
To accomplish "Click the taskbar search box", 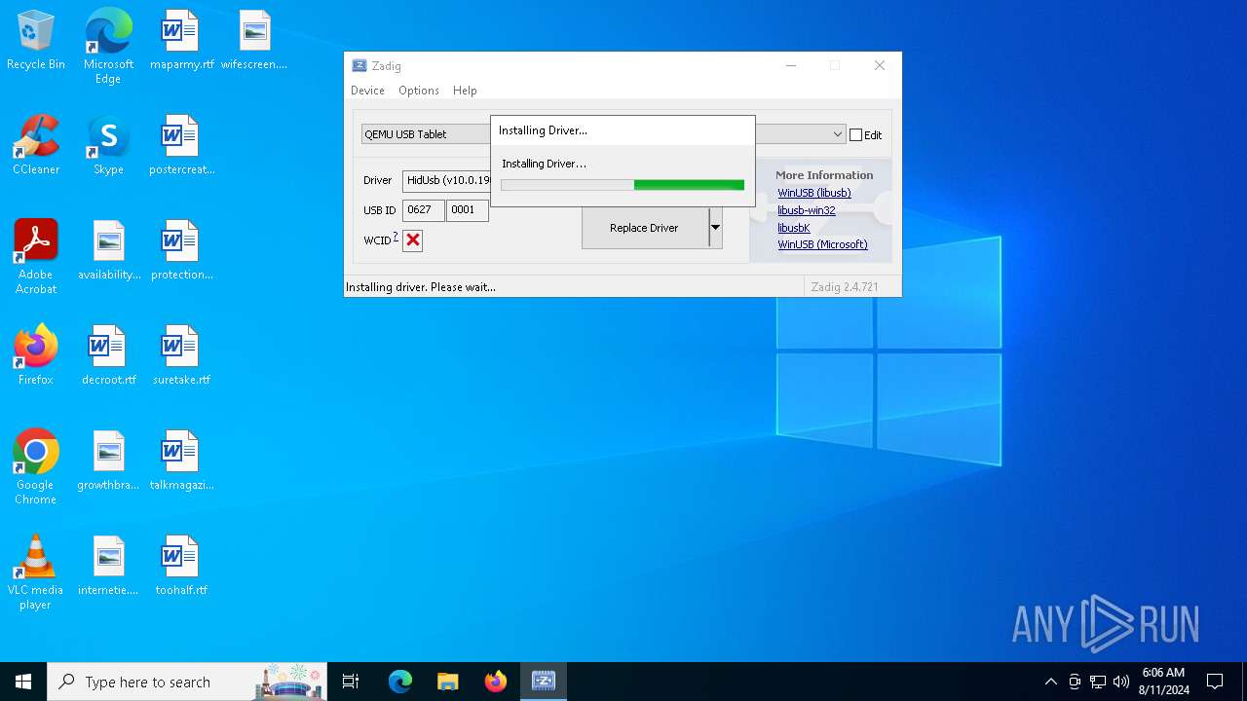I will tap(187, 682).
